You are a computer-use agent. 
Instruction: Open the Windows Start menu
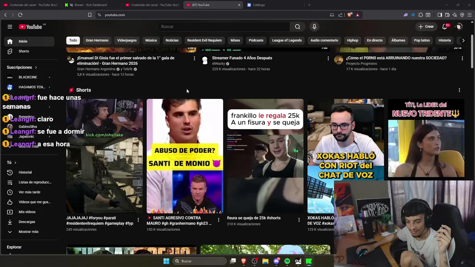click(166, 261)
